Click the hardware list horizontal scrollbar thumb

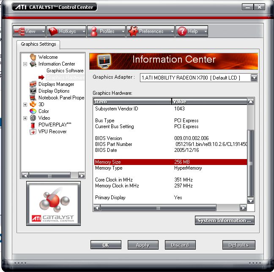coord(158,208)
